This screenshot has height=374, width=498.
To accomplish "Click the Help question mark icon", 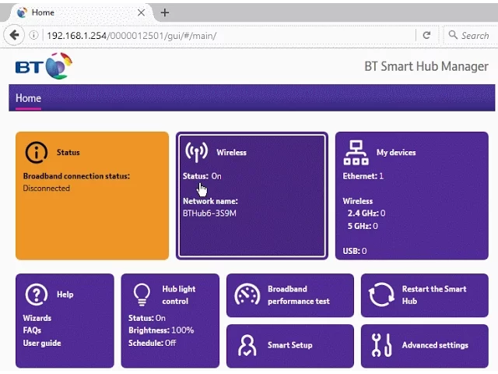I will (x=37, y=295).
